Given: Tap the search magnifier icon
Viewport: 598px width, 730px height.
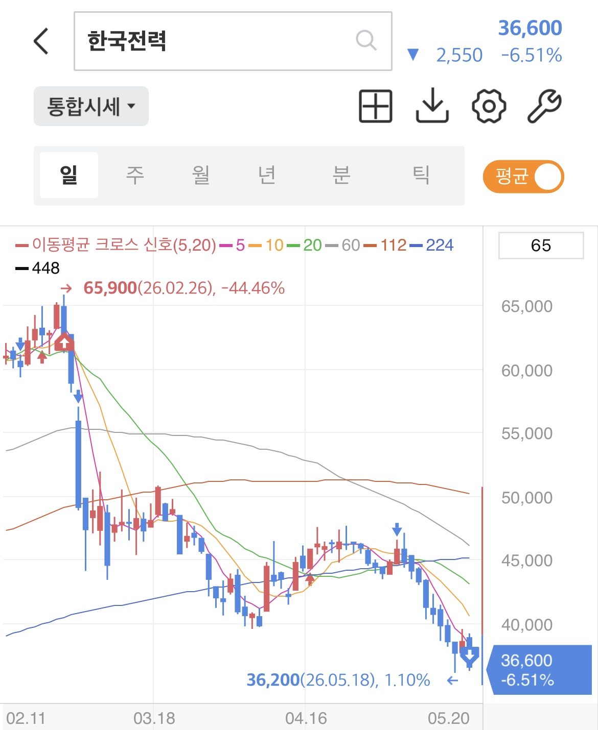Looking at the screenshot, I should (x=366, y=40).
